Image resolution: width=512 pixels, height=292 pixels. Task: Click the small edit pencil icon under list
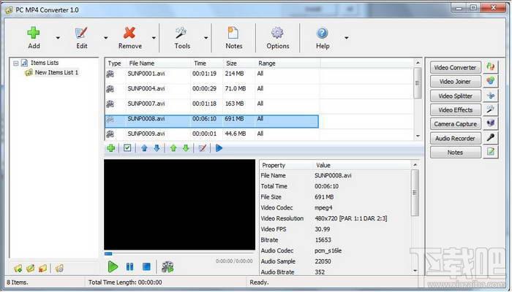coord(202,148)
